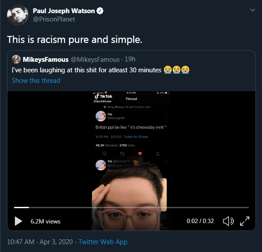Expand the video to fullscreen
Screen dimensions: 262x252
244,221
